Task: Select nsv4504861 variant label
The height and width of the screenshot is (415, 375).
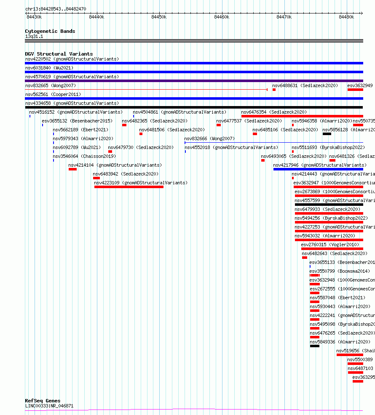Action: pyautogui.click(x=179, y=112)
